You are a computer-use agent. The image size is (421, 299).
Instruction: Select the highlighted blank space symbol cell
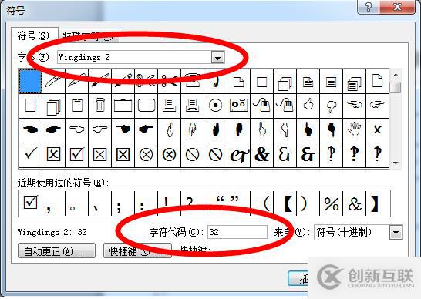pyautogui.click(x=30, y=82)
